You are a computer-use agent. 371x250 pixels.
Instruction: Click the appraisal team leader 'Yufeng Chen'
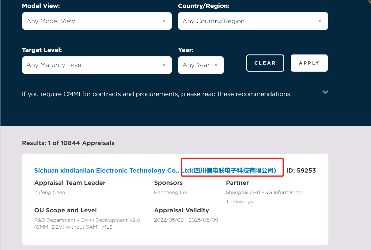(x=50, y=192)
